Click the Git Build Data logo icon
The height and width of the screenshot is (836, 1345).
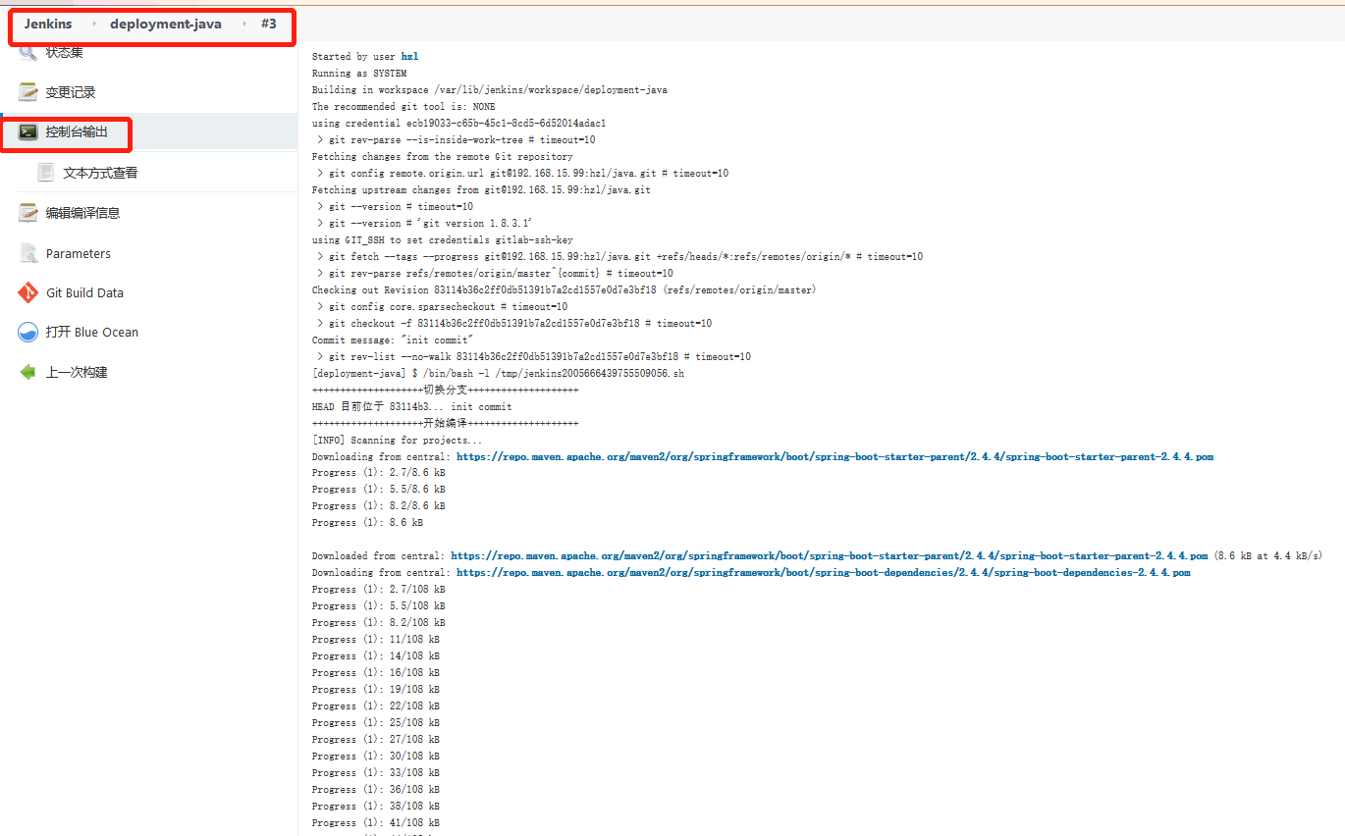(x=27, y=292)
